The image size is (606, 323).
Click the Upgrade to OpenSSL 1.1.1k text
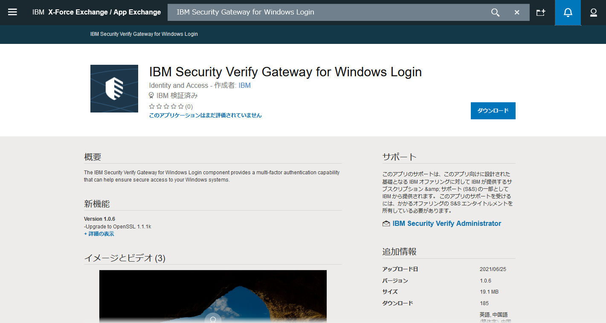118,227
